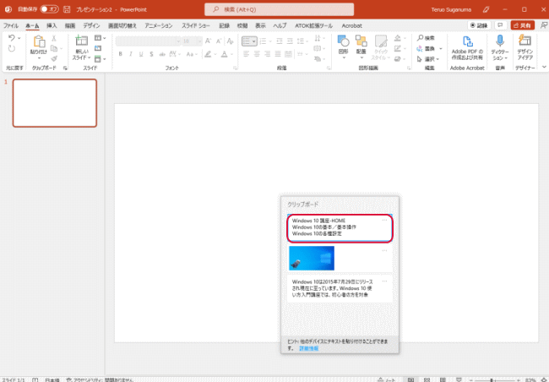Toggle Bold formatting
549x382 pixels.
121,54
